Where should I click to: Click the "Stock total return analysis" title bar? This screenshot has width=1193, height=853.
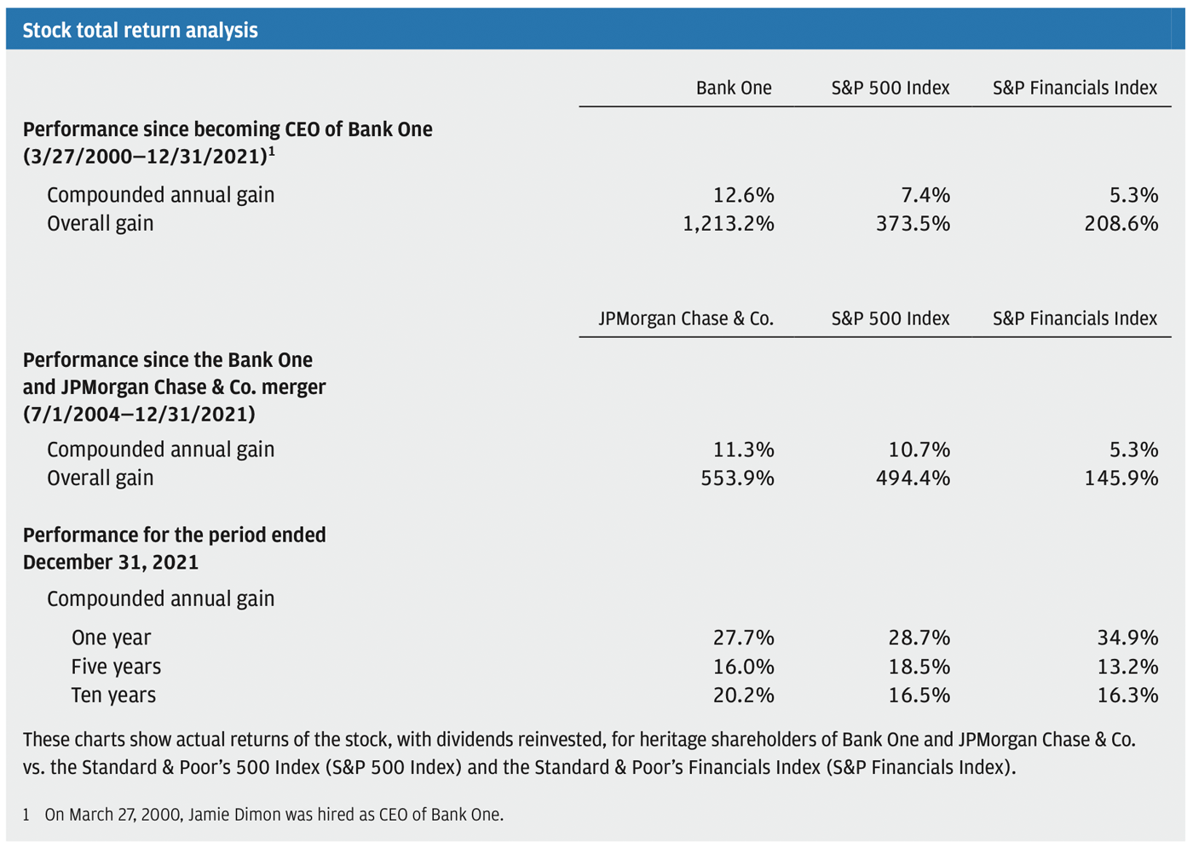[x=141, y=31]
